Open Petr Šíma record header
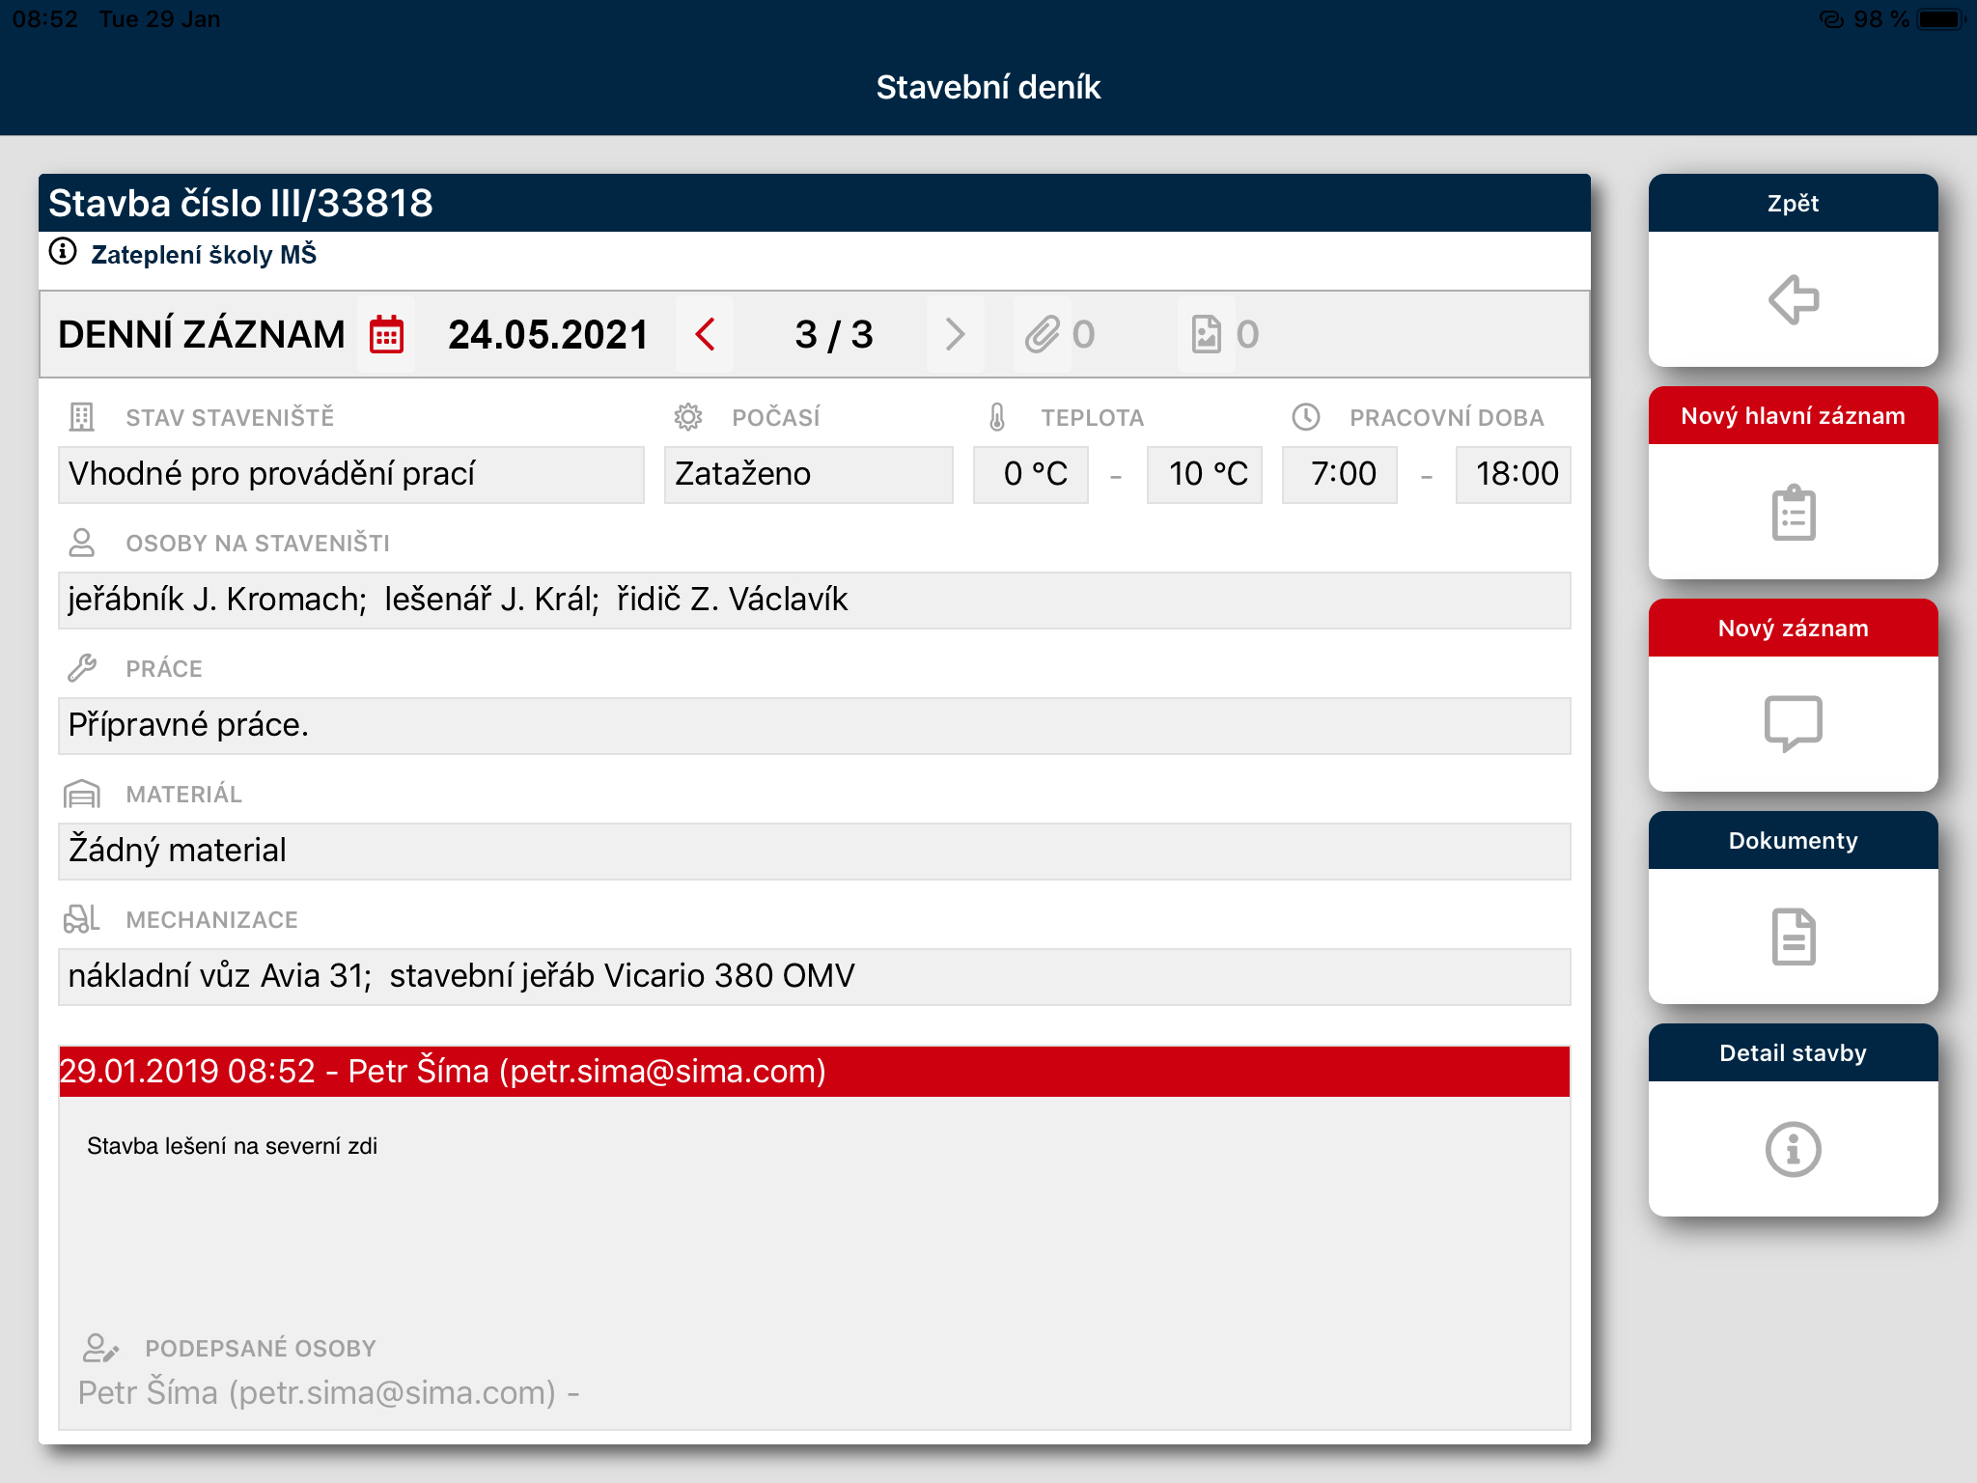The width and height of the screenshot is (1977, 1483). click(x=814, y=1072)
